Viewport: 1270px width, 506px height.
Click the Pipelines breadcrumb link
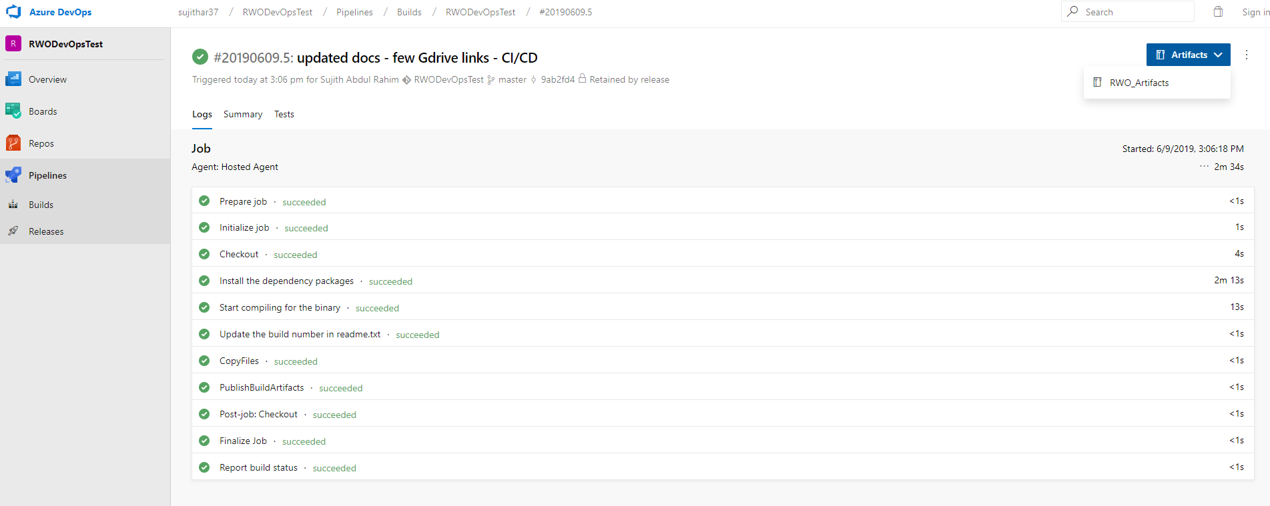pyautogui.click(x=354, y=12)
